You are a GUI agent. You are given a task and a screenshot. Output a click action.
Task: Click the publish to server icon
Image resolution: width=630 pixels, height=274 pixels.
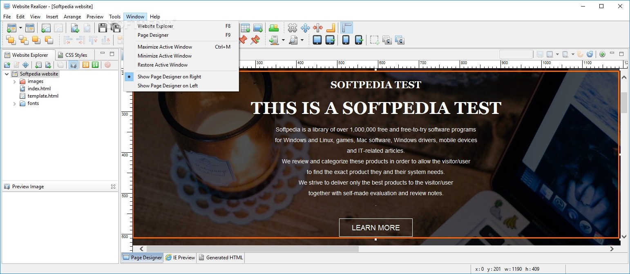(x=274, y=40)
